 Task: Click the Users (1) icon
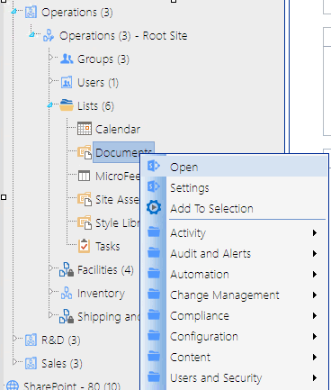(67, 82)
